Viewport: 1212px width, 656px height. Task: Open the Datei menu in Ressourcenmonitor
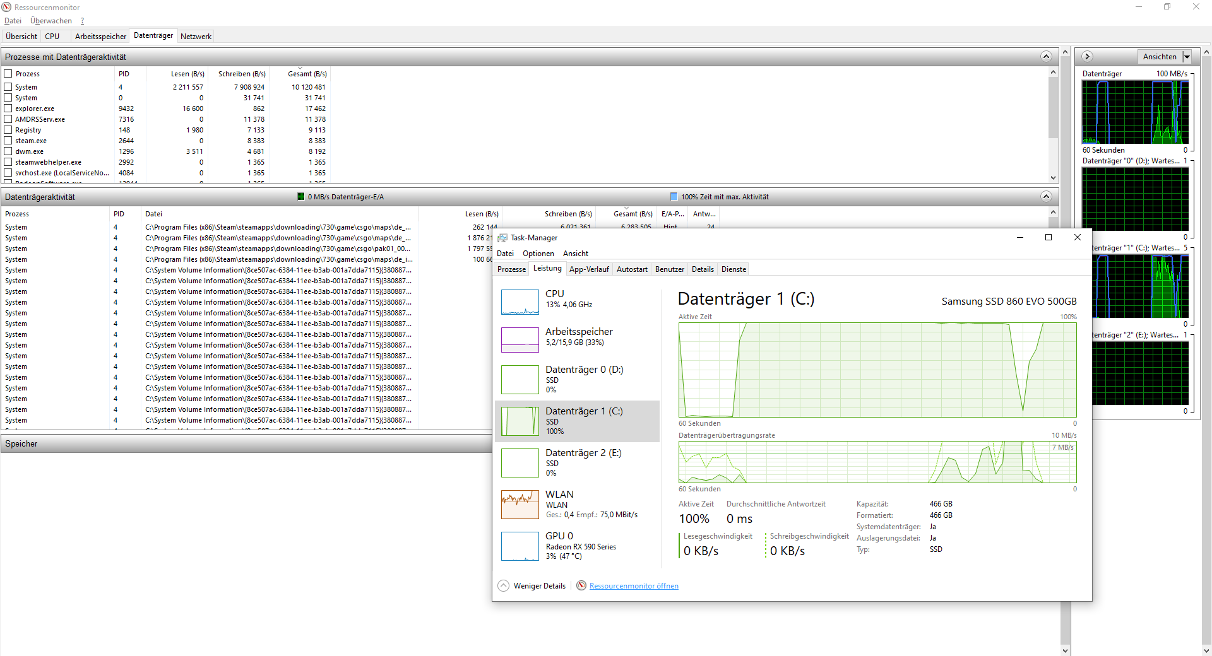[13, 21]
